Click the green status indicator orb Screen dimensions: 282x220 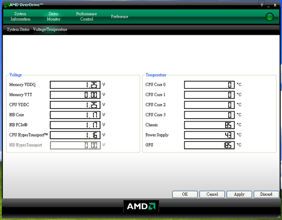pyautogui.click(x=269, y=17)
